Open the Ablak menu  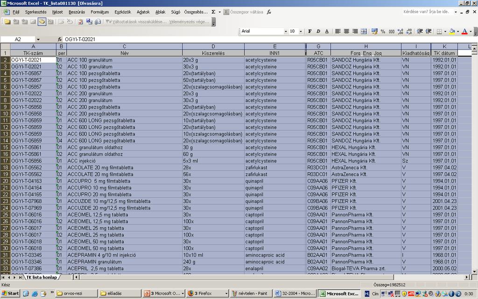point(161,12)
